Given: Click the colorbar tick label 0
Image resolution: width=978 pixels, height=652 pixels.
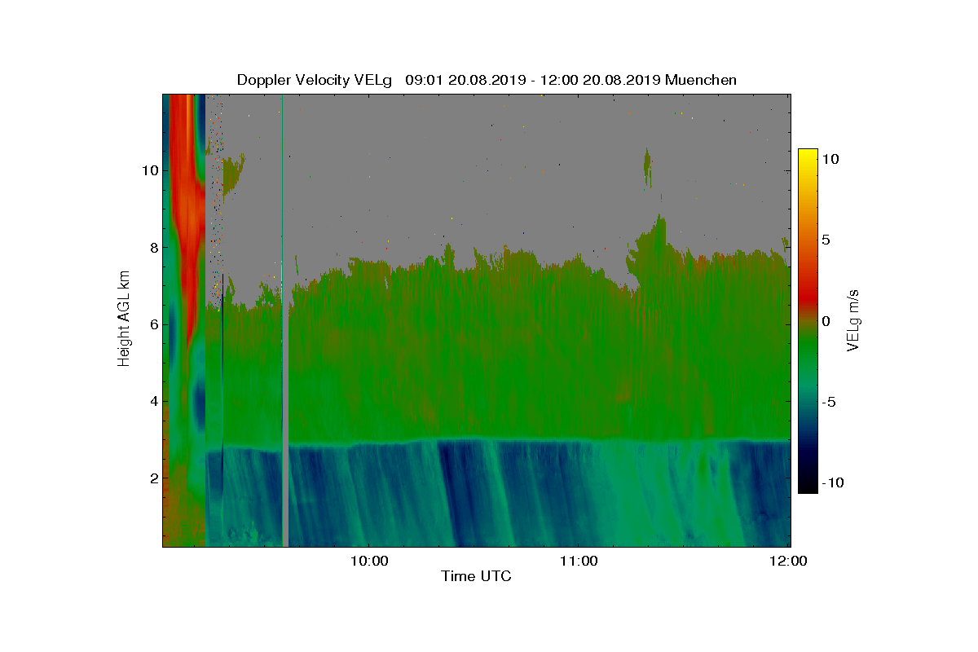Looking at the screenshot, I should coord(825,321).
